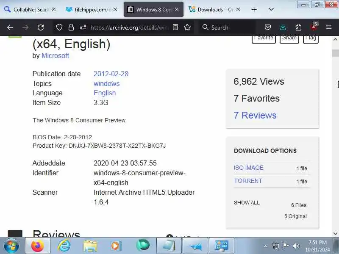Open the blue bird app in taskbar
The height and width of the screenshot is (254, 339).
(195, 246)
